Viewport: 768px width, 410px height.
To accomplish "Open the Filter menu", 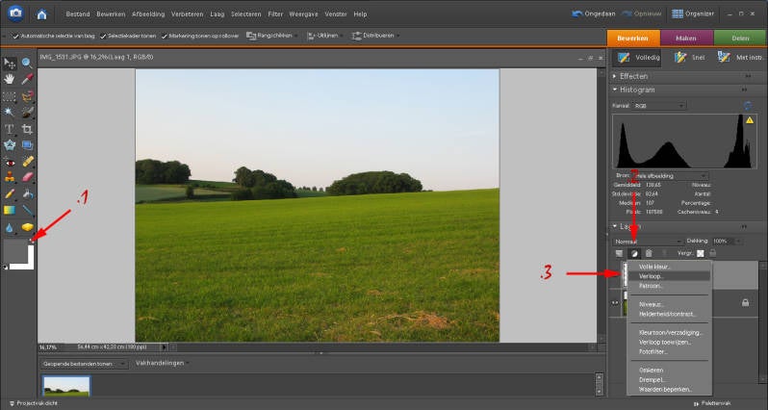I will click(273, 14).
